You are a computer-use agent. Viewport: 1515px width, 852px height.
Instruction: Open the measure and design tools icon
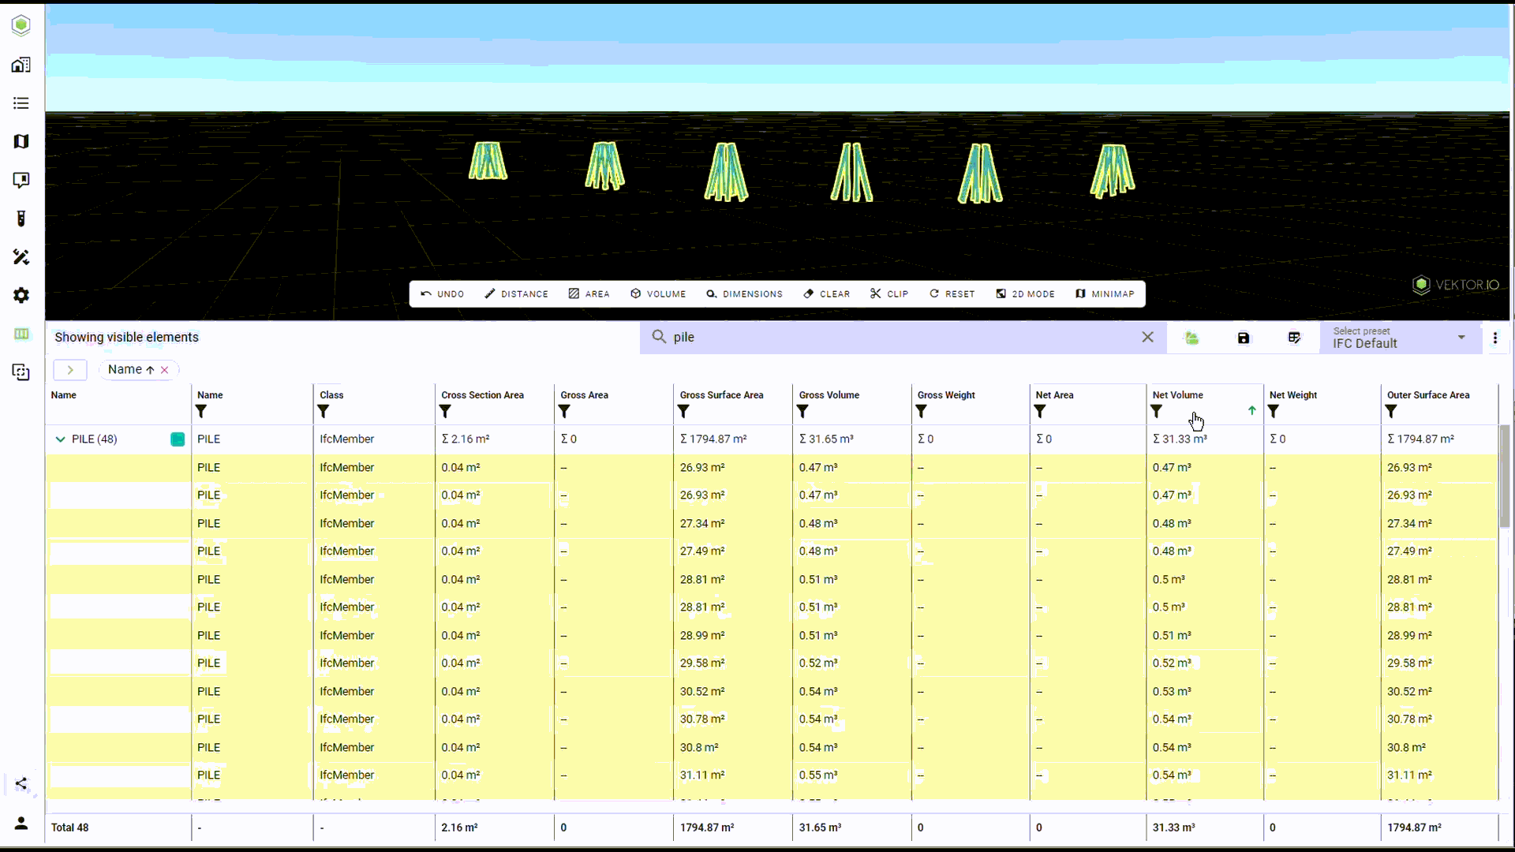pyautogui.click(x=21, y=257)
